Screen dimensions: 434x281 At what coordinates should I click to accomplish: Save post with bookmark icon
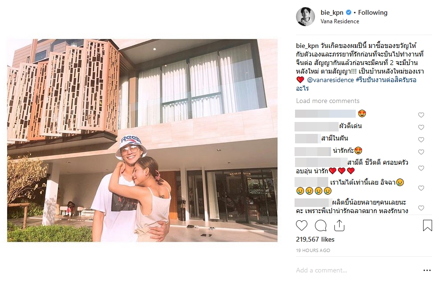coord(427,225)
